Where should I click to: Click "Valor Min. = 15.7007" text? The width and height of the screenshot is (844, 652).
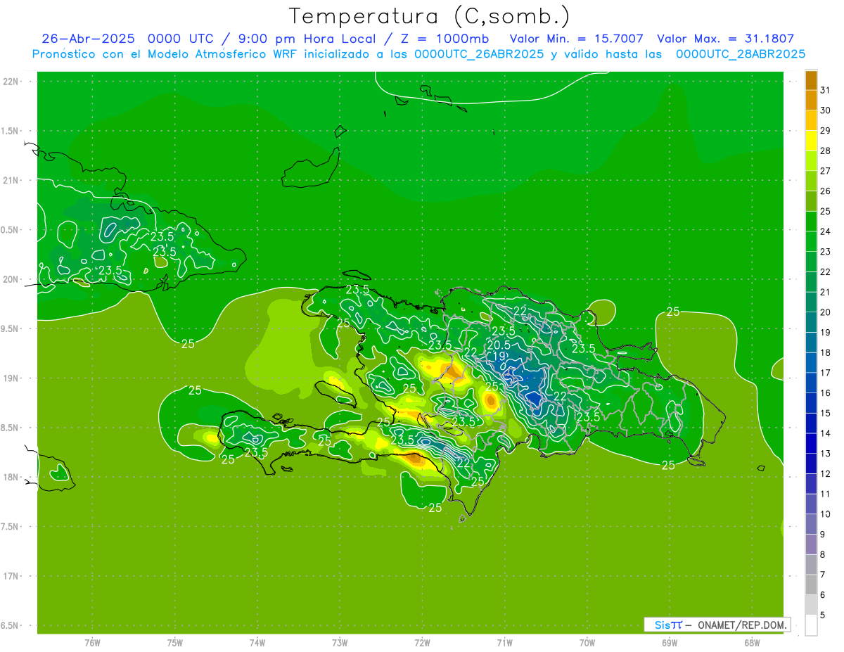[576, 39]
